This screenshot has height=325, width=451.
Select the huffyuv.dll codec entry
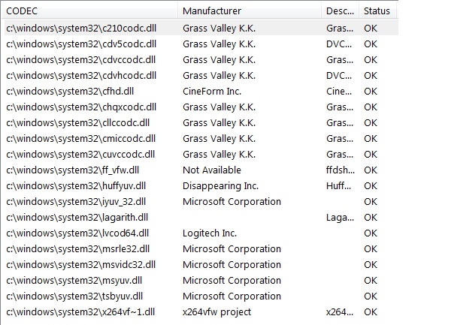click(x=76, y=185)
